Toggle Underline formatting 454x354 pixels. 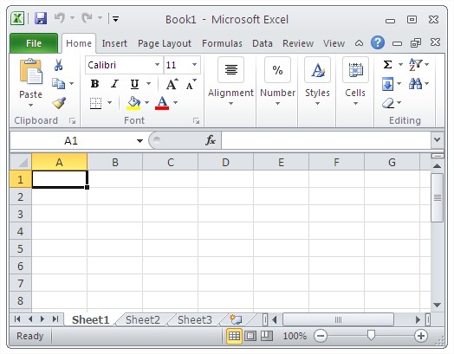click(x=134, y=84)
